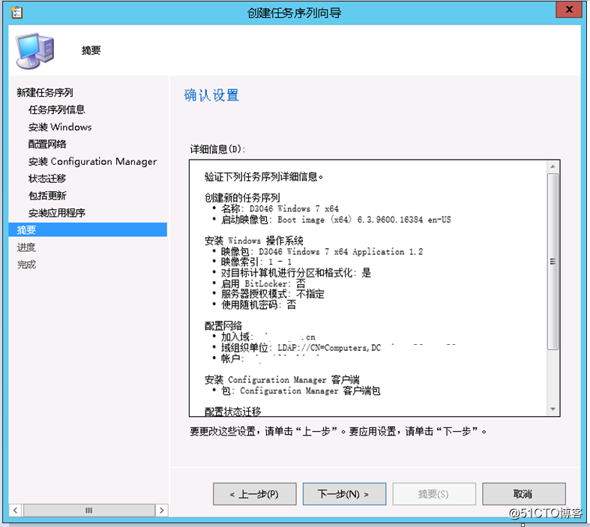Viewport: 590px width, 527px height.
Task: Select 新建任务序列 in the wizard steps
Action: point(45,92)
